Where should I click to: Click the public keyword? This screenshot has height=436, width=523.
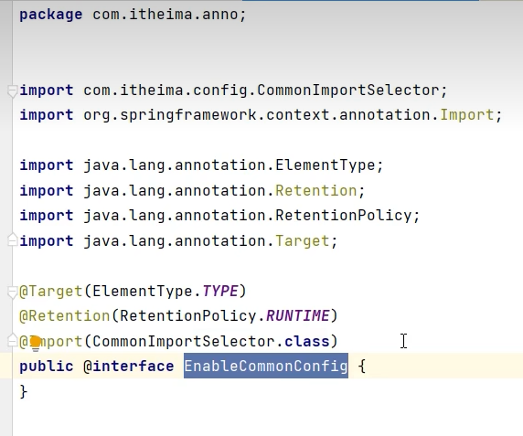click(x=47, y=367)
